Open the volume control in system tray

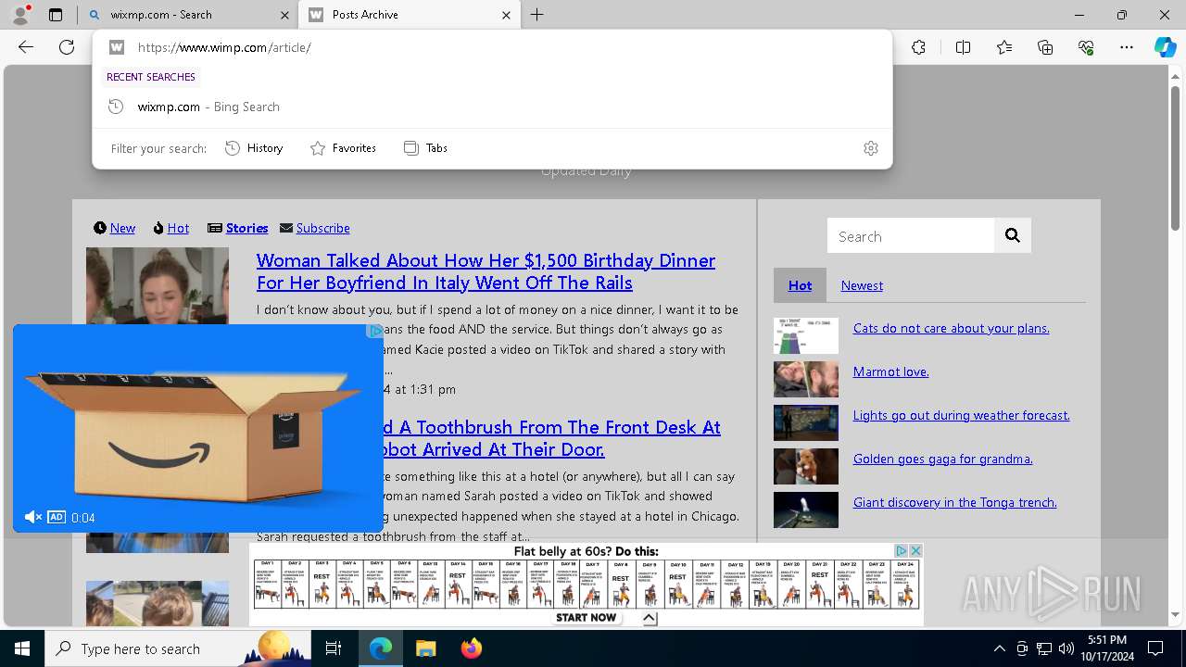pyautogui.click(x=1066, y=648)
